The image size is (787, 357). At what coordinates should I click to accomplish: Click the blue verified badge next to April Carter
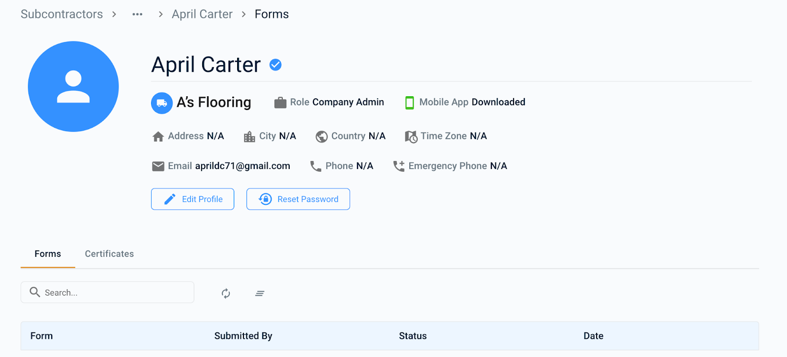(275, 65)
